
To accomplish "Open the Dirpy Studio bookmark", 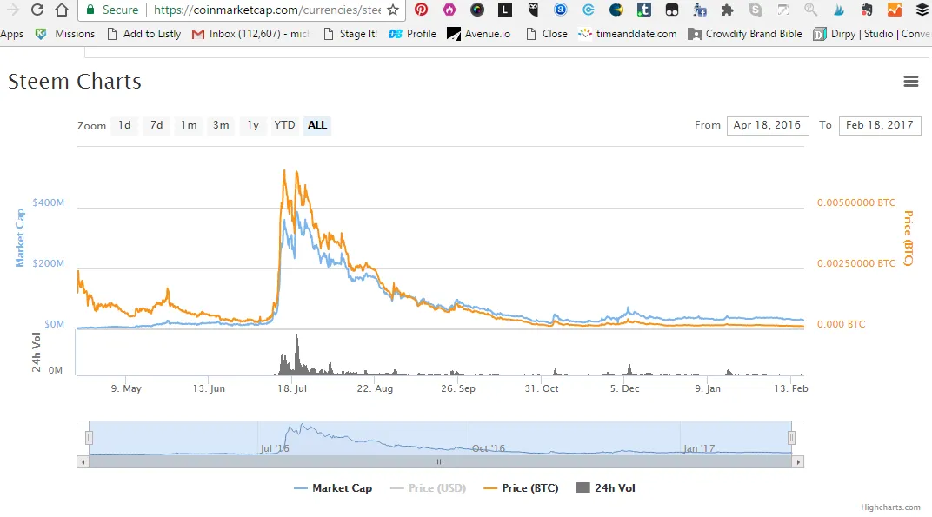I will point(871,34).
